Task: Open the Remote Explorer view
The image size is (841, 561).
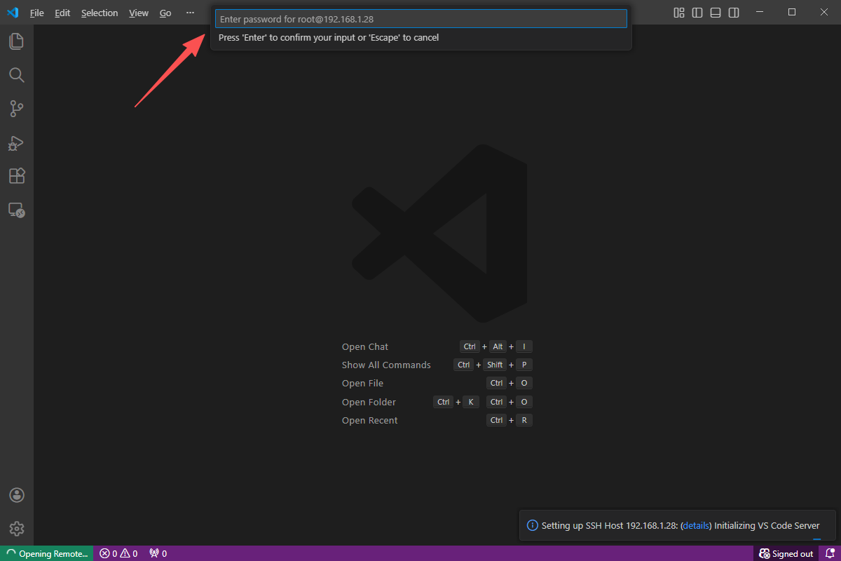Action: tap(17, 210)
